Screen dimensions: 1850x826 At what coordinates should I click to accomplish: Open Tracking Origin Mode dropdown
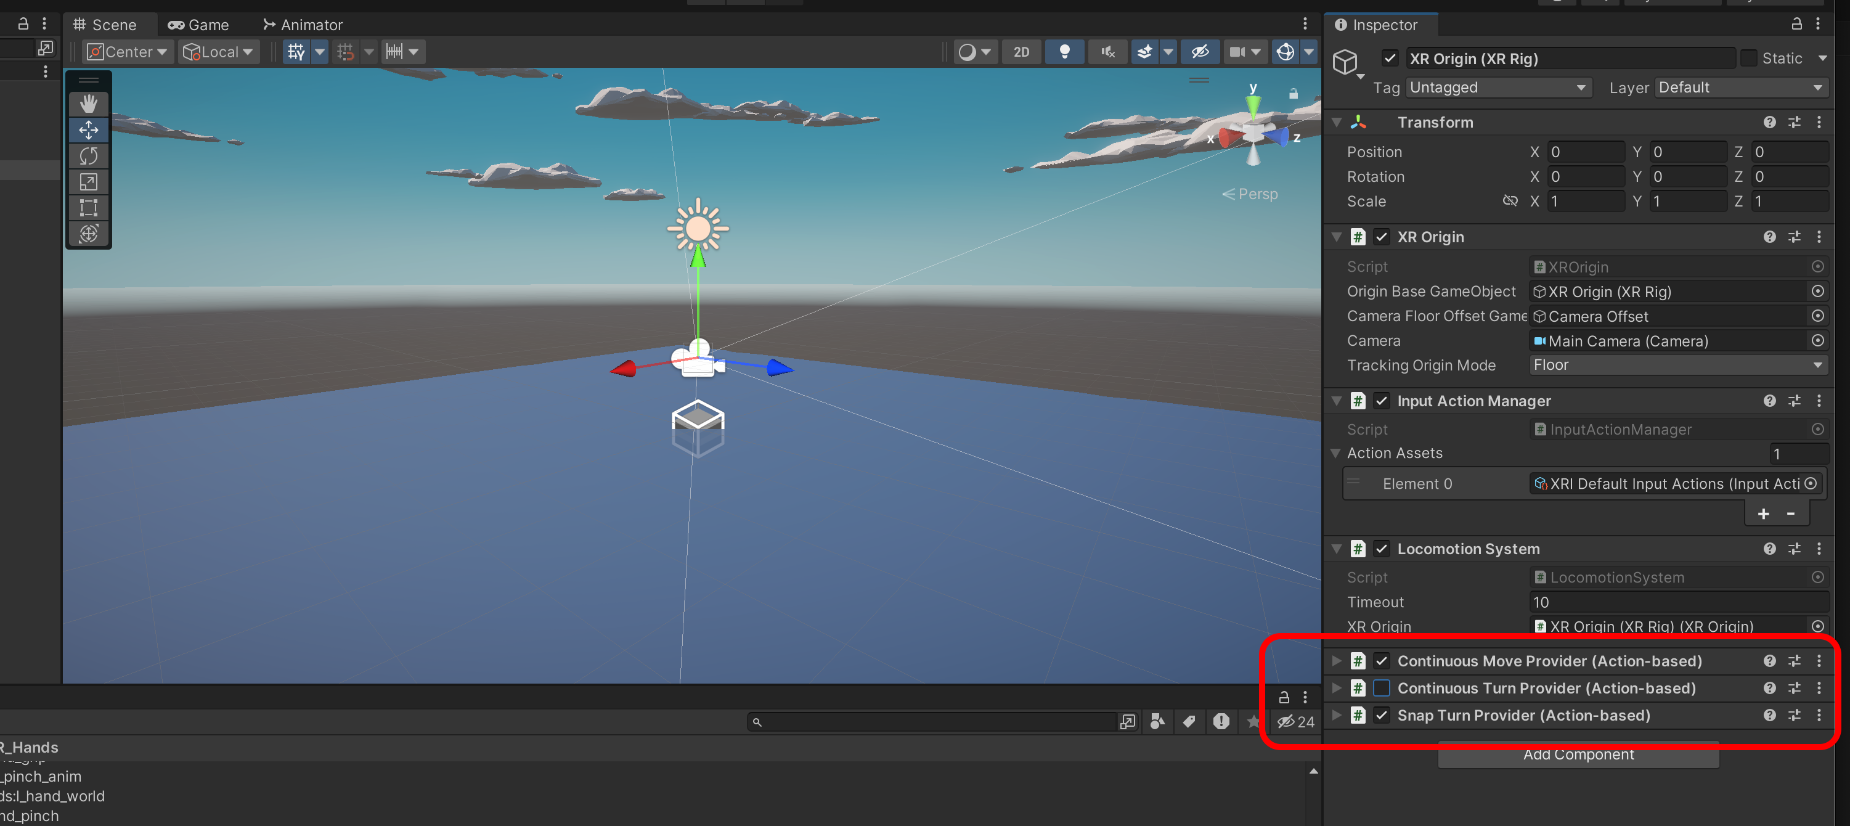pos(1677,365)
